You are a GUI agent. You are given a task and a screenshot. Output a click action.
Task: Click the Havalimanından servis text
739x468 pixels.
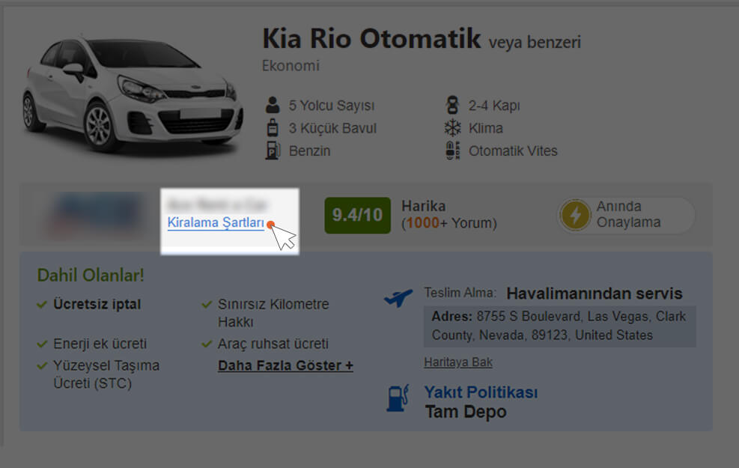(x=594, y=294)
